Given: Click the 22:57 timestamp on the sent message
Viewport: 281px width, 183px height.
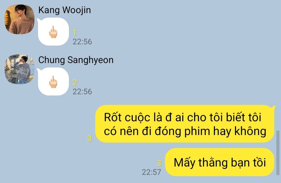Looking at the screenshot, I should [x=151, y=172].
